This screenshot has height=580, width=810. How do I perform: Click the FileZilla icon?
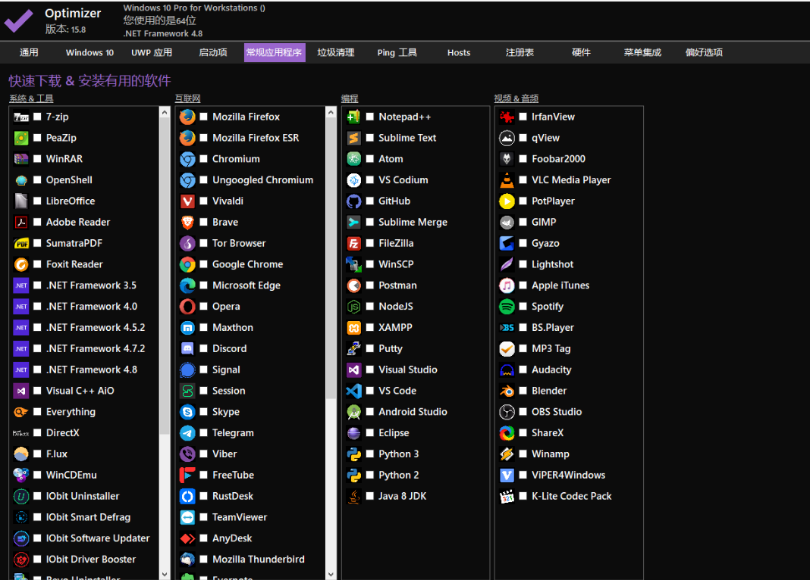tap(354, 243)
